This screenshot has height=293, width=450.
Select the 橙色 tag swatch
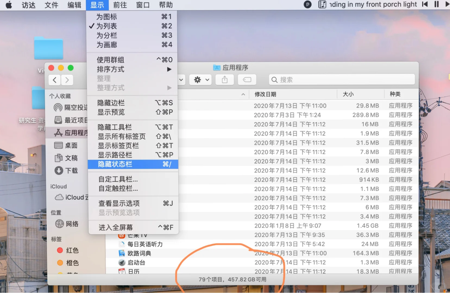(60, 263)
